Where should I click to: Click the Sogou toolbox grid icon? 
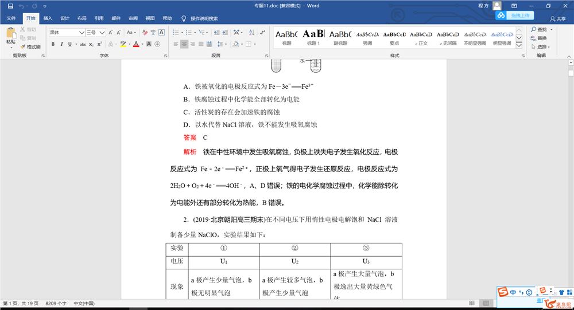click(x=569, y=292)
